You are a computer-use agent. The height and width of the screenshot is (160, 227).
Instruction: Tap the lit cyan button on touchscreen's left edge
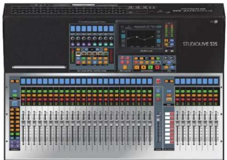click(x=123, y=36)
